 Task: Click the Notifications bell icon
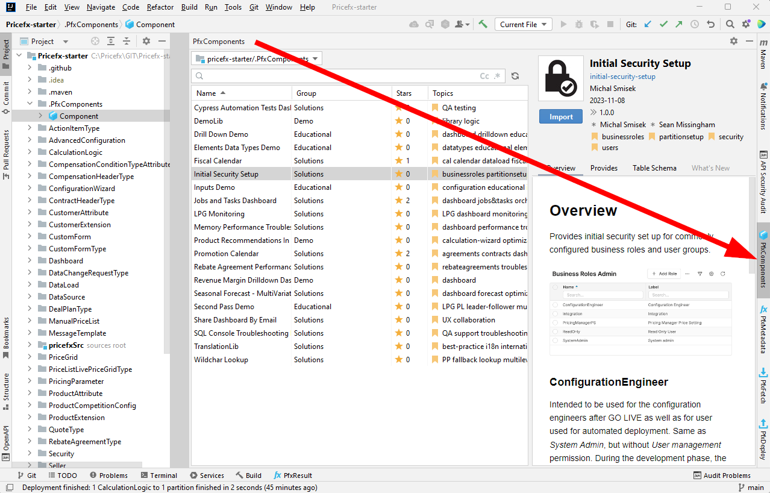point(764,84)
